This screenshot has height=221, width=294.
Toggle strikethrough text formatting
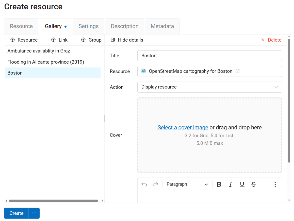254,184
